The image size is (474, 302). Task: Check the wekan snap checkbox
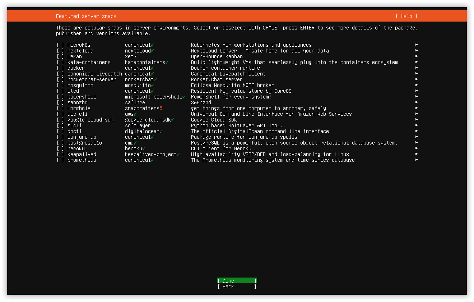tap(60, 56)
